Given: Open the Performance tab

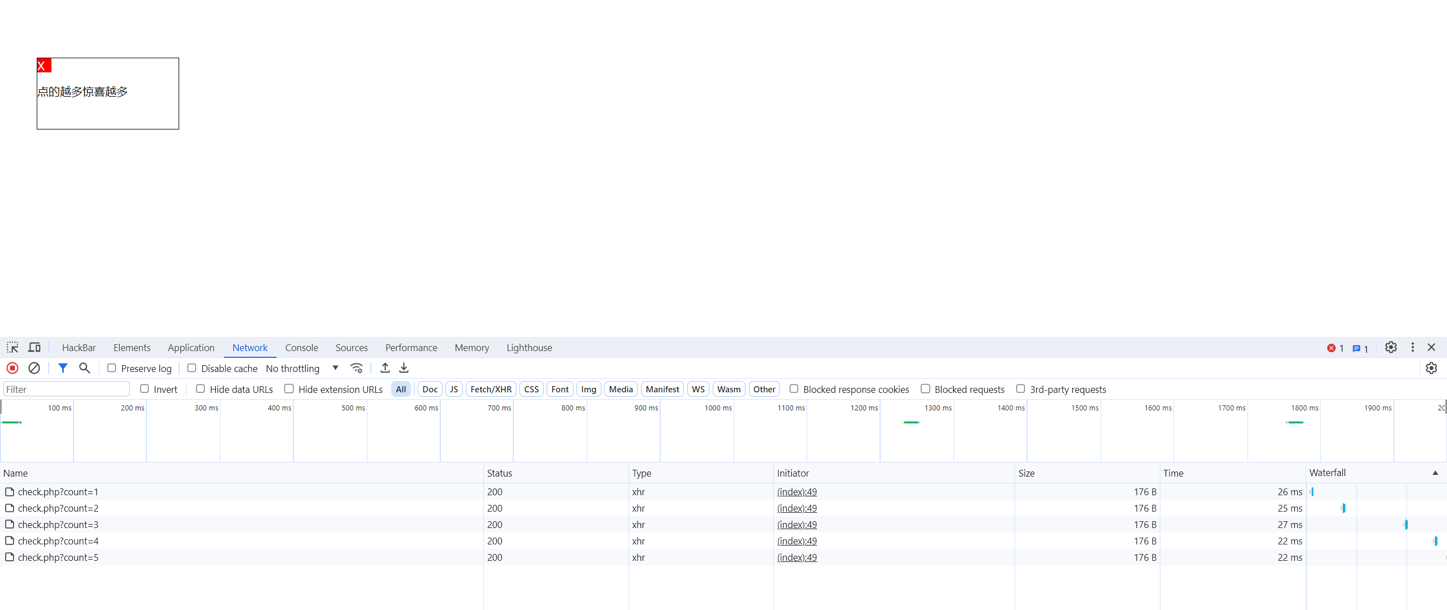Looking at the screenshot, I should tap(411, 348).
